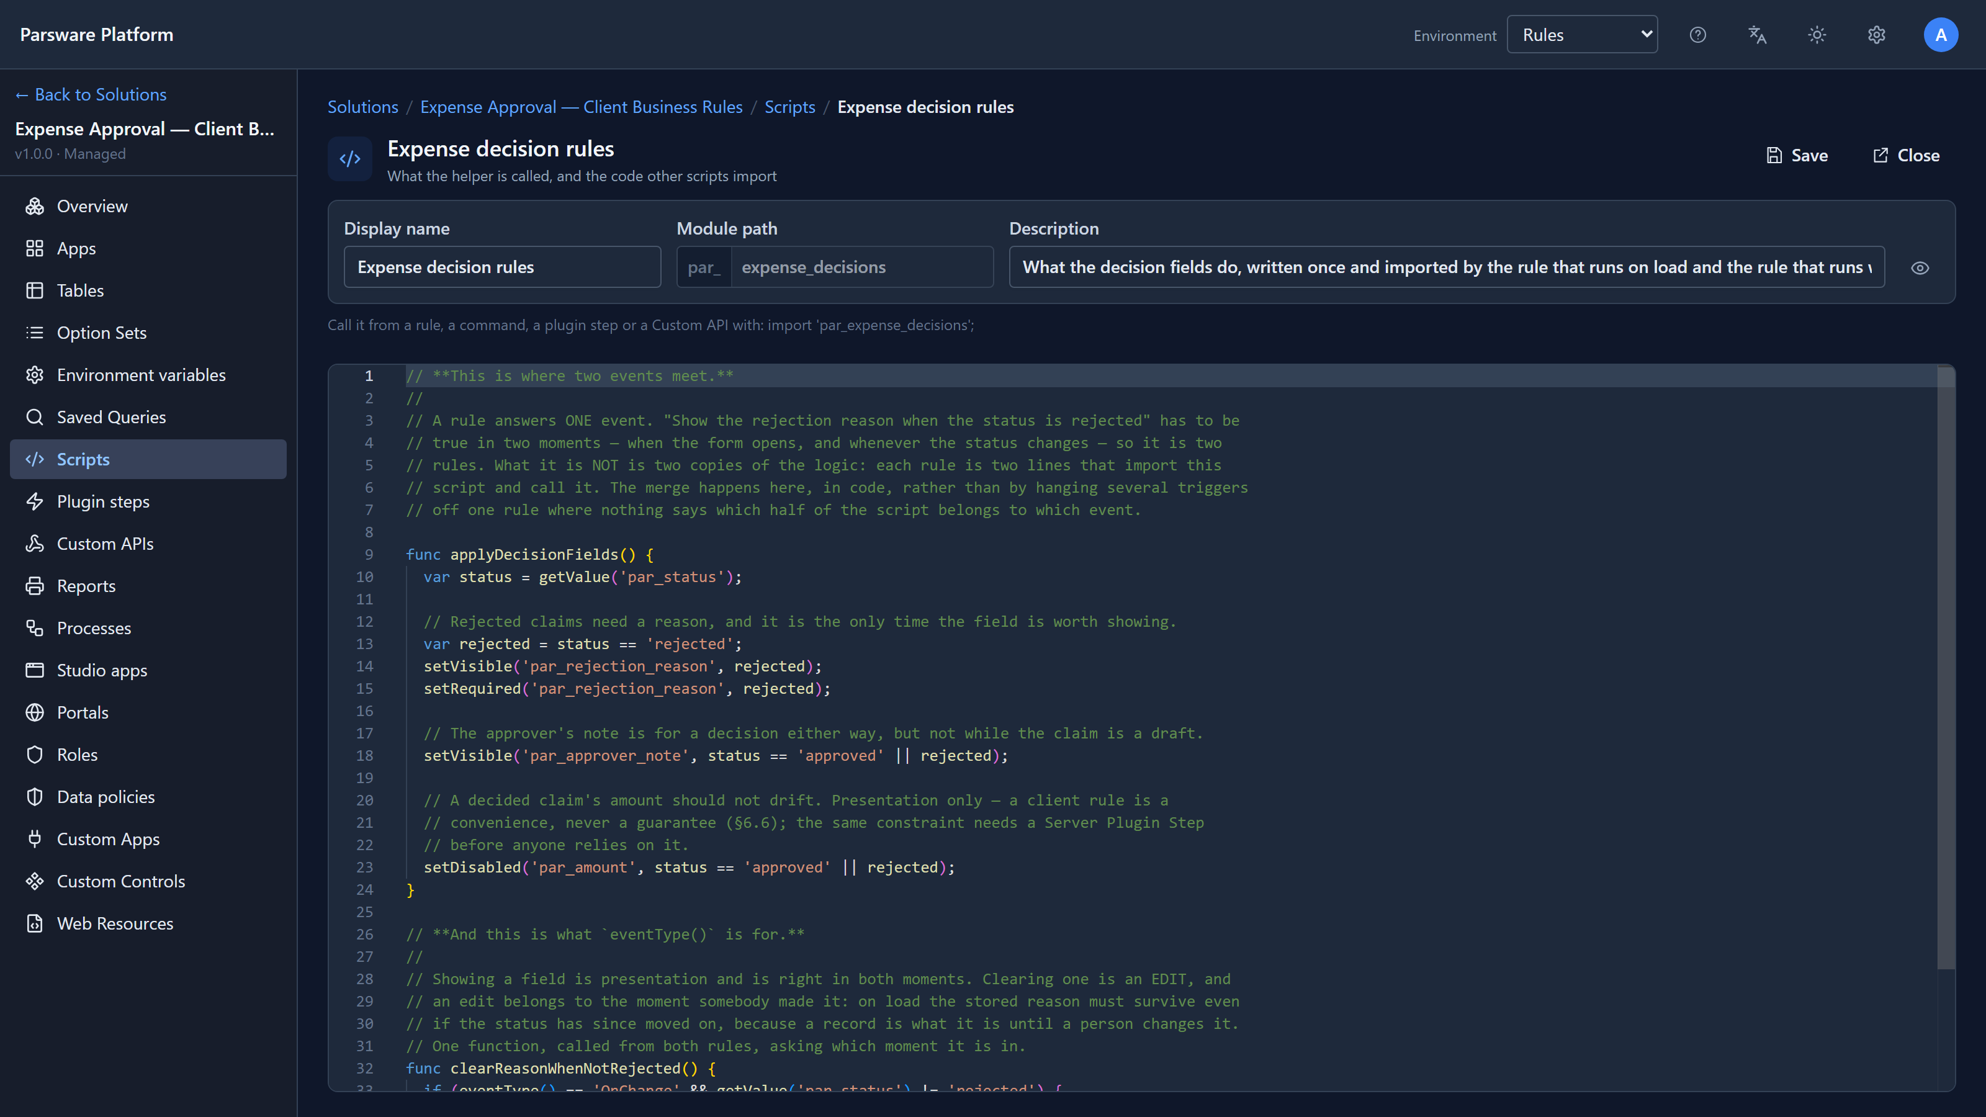1986x1117 pixels.
Task: Click the Data policies shield icon
Action: (35, 796)
